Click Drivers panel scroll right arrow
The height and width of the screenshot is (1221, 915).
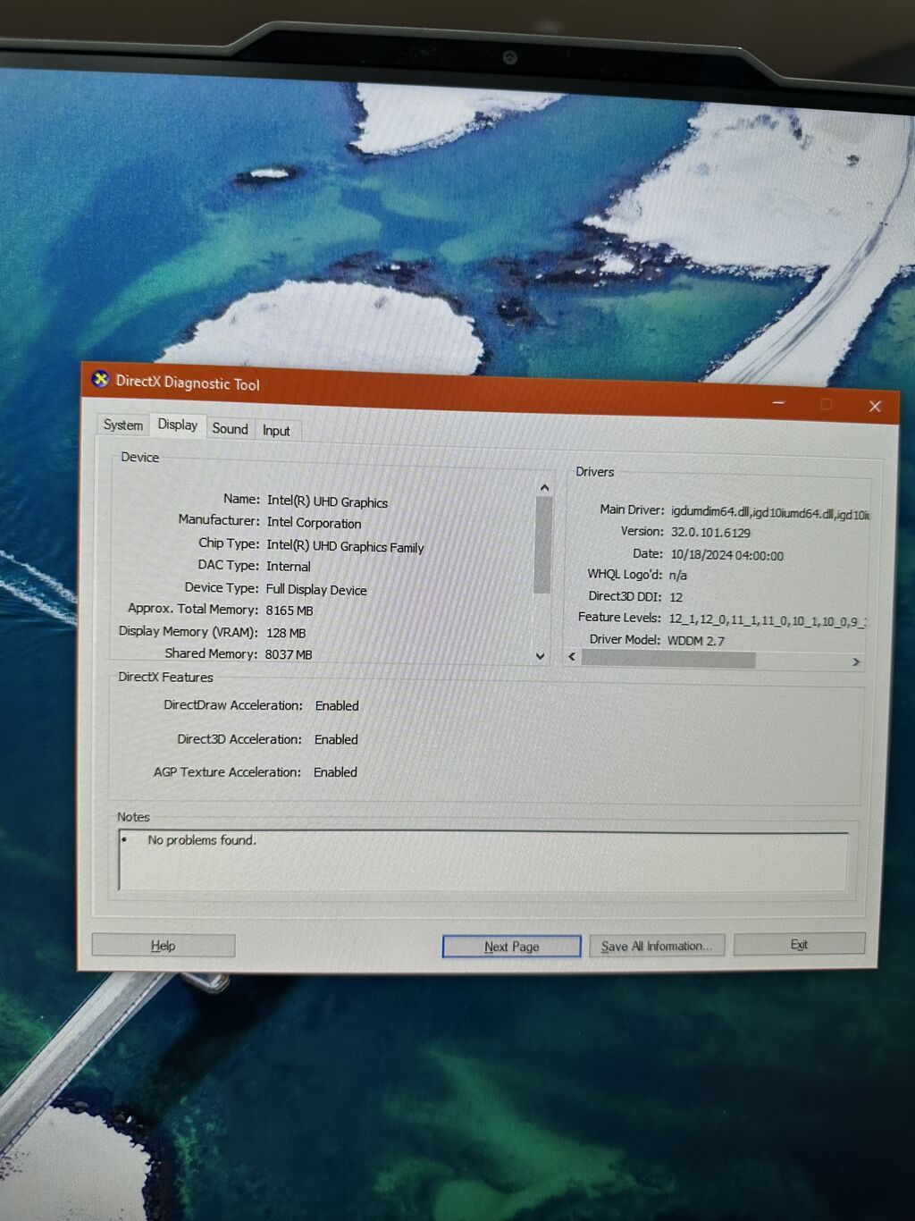pyautogui.click(x=856, y=661)
